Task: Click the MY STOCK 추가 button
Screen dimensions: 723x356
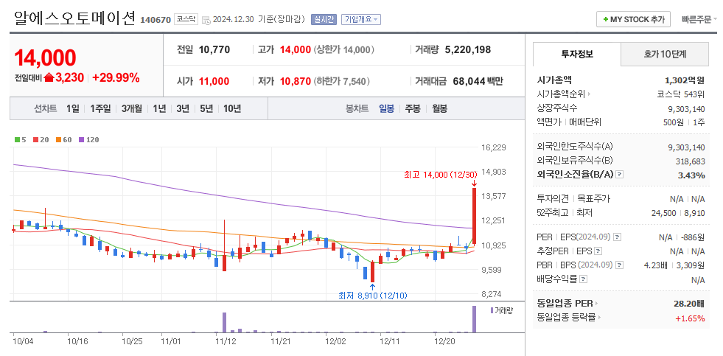Action: 633,19
